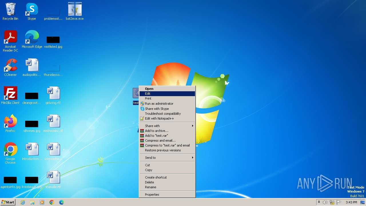Viewport: 366px width, 206px height.
Task: Choose Edit with Notepad++
Action: (x=167, y=118)
